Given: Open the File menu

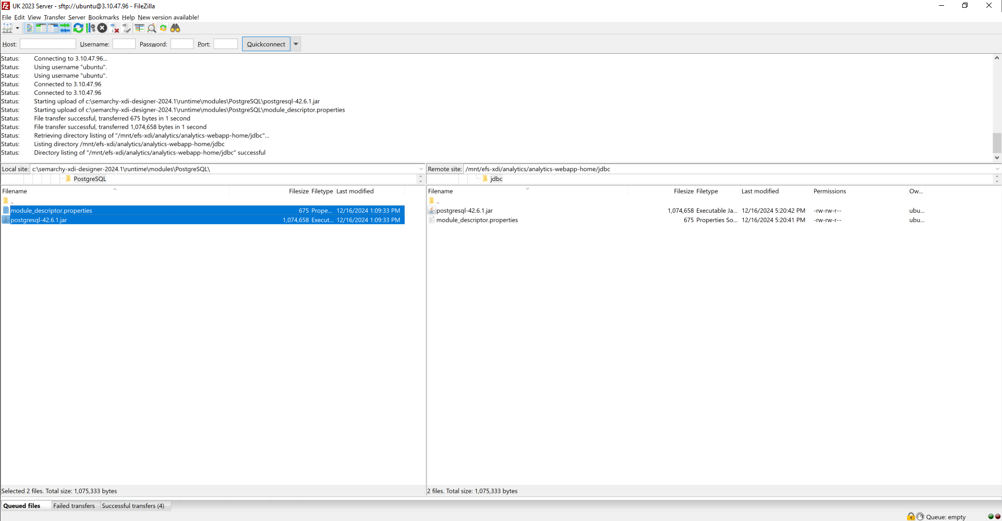Looking at the screenshot, I should coord(6,17).
